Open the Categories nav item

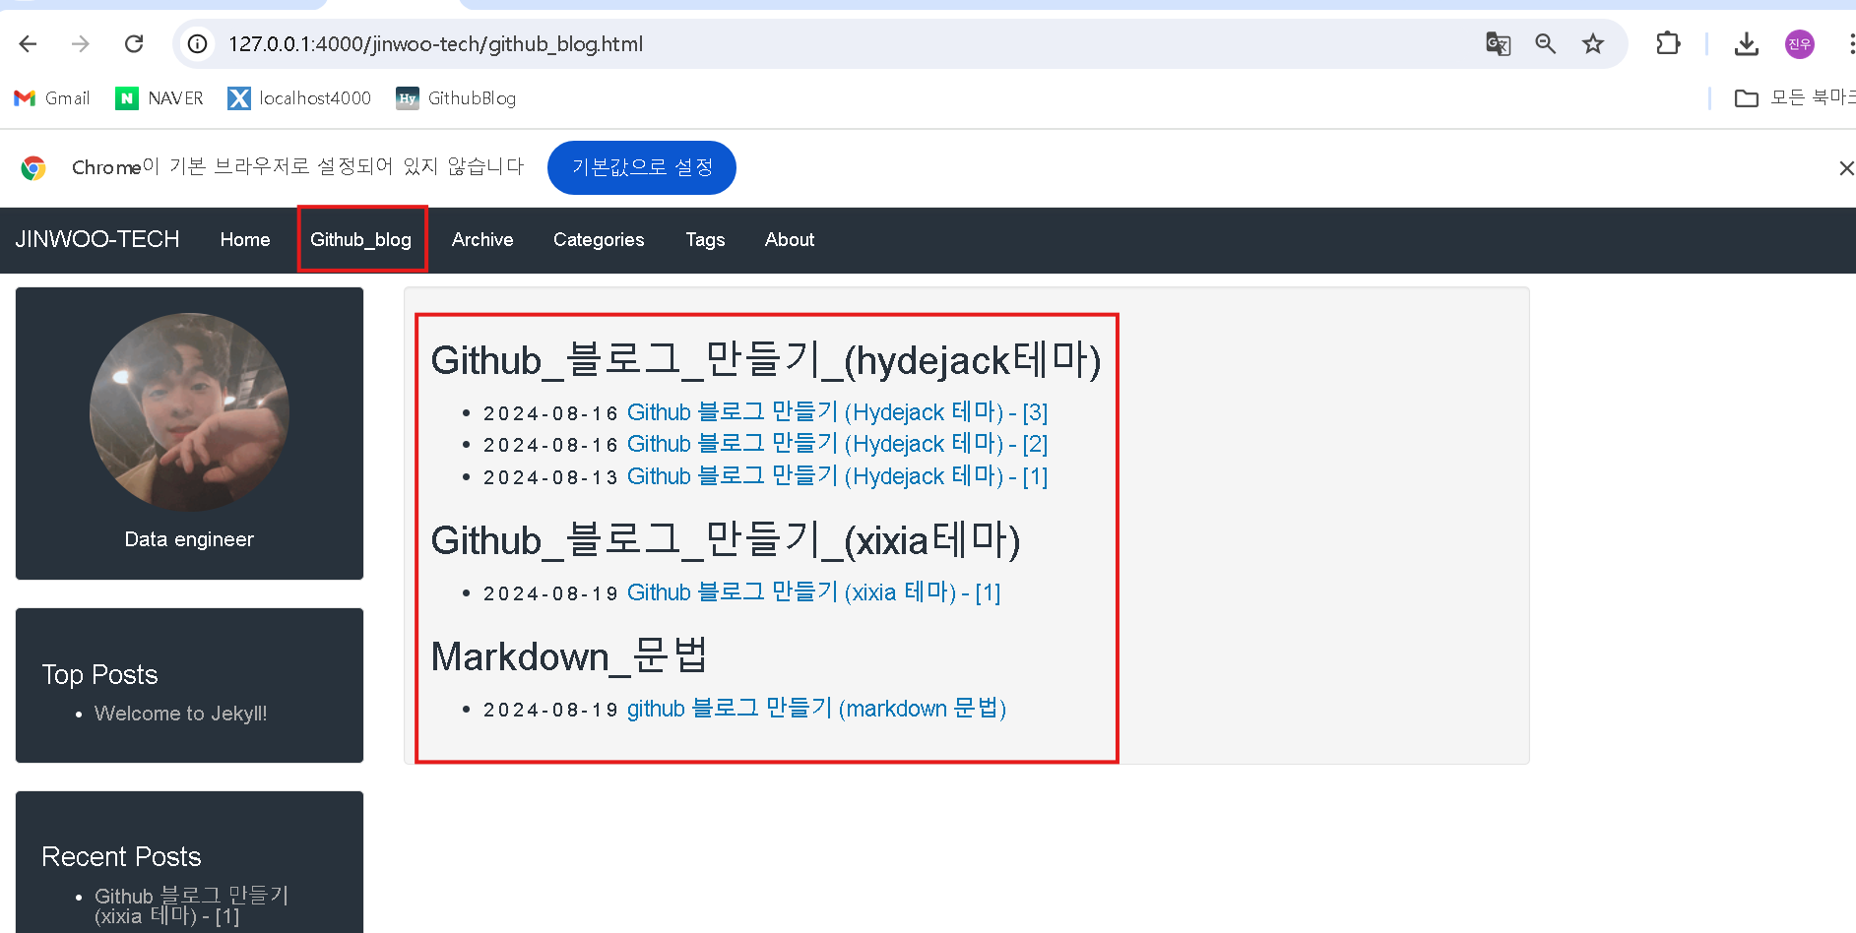tap(599, 240)
